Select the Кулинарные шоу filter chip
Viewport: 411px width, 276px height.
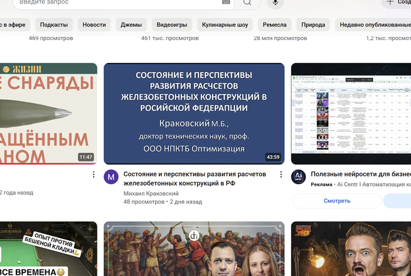coord(225,25)
